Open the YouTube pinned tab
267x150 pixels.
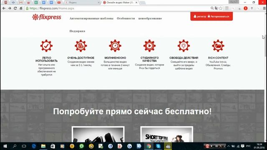pos(59,2)
